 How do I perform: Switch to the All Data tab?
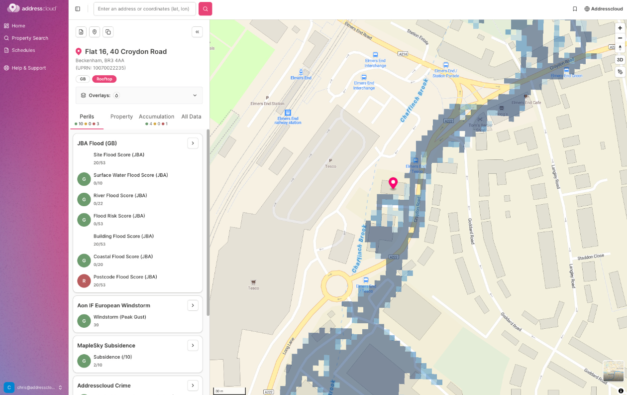[x=191, y=117]
